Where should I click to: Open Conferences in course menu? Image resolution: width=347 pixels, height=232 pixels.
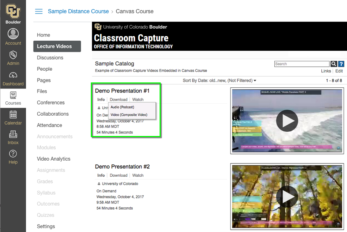pos(51,103)
